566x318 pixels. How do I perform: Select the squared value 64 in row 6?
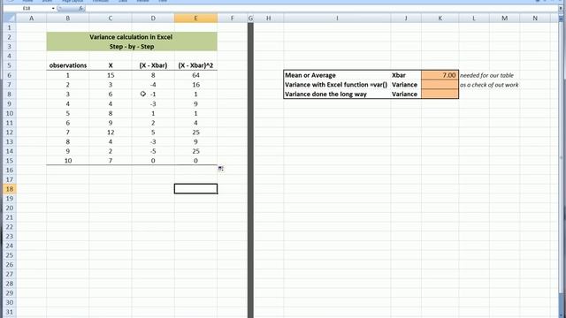tap(195, 75)
